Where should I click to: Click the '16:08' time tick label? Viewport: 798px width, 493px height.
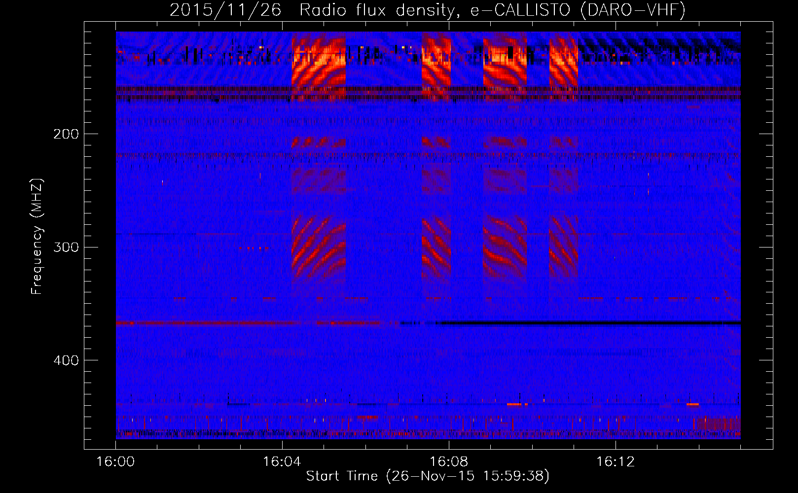click(449, 462)
